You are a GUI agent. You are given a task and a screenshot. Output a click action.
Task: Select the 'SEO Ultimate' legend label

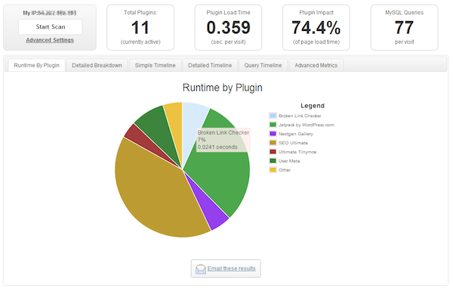tap(293, 143)
